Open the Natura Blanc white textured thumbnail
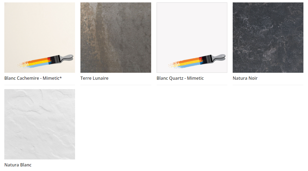 click(x=40, y=124)
